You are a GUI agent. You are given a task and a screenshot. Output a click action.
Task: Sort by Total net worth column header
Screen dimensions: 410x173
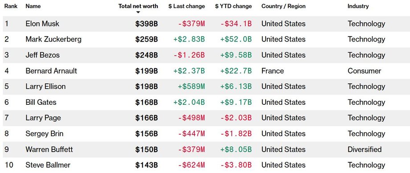tap(138, 6)
